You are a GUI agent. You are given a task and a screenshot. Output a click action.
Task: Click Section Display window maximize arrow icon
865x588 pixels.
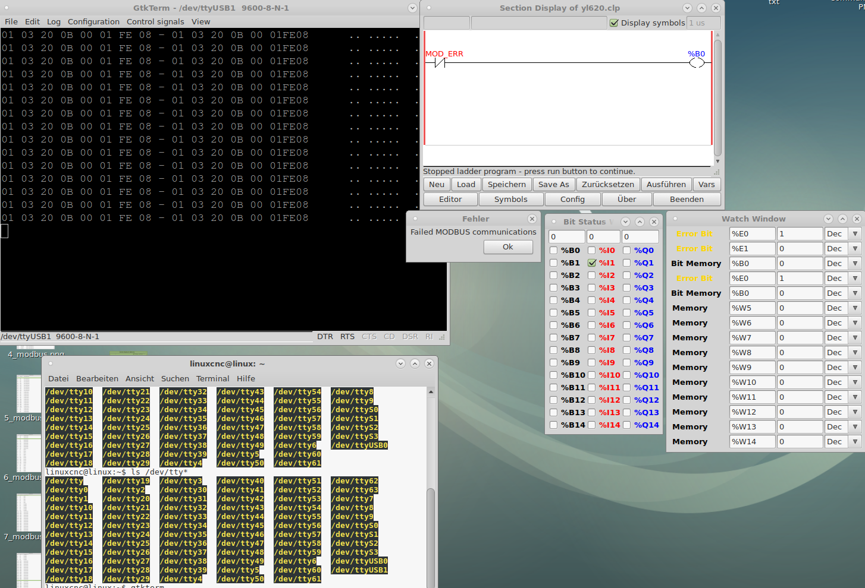[701, 8]
